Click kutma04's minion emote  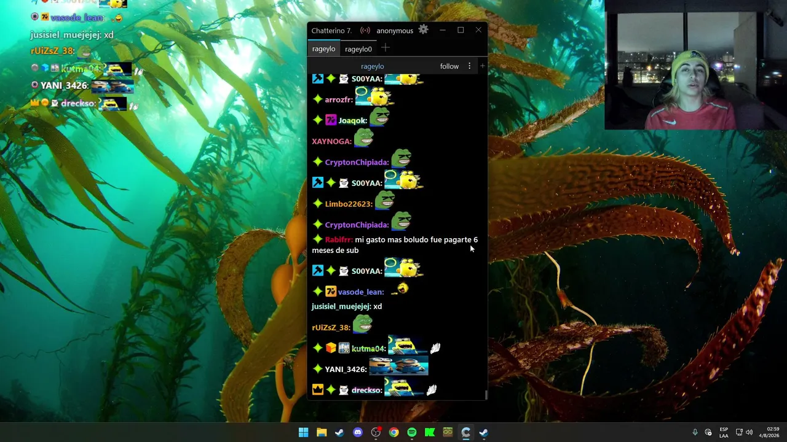pyautogui.click(x=406, y=346)
